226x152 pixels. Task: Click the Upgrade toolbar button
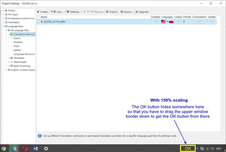coord(142,12)
